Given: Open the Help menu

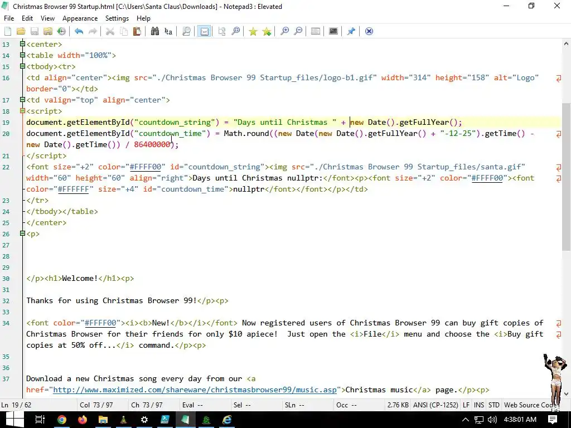Looking at the screenshot, I should pyautogui.click(x=143, y=18).
